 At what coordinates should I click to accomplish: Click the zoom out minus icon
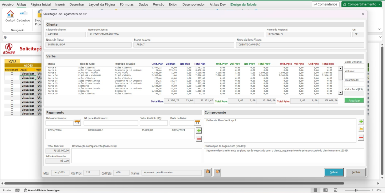[343, 190]
